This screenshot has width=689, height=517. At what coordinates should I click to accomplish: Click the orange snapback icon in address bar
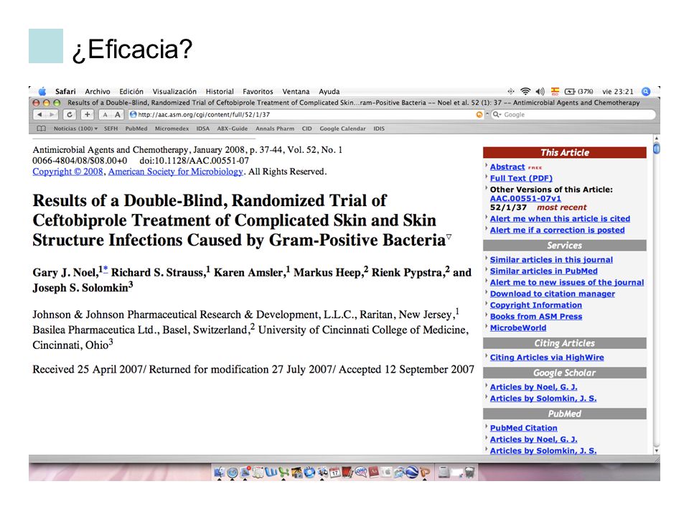pyautogui.click(x=479, y=115)
